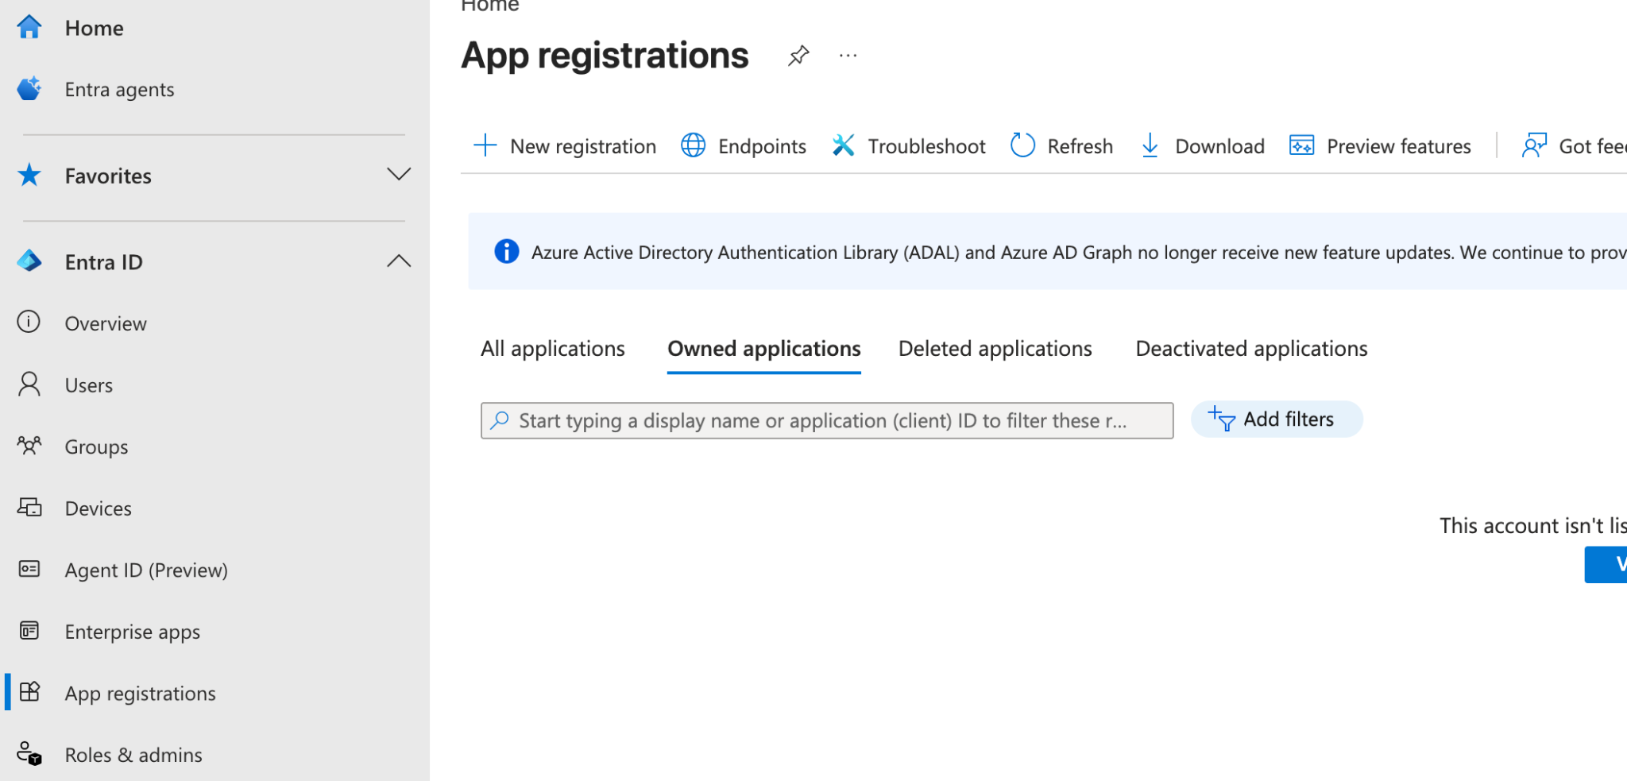Click the Endpoints globe icon
This screenshot has width=1627, height=781.
[x=694, y=145]
